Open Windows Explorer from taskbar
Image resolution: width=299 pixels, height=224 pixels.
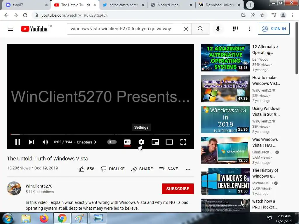click(x=26, y=218)
